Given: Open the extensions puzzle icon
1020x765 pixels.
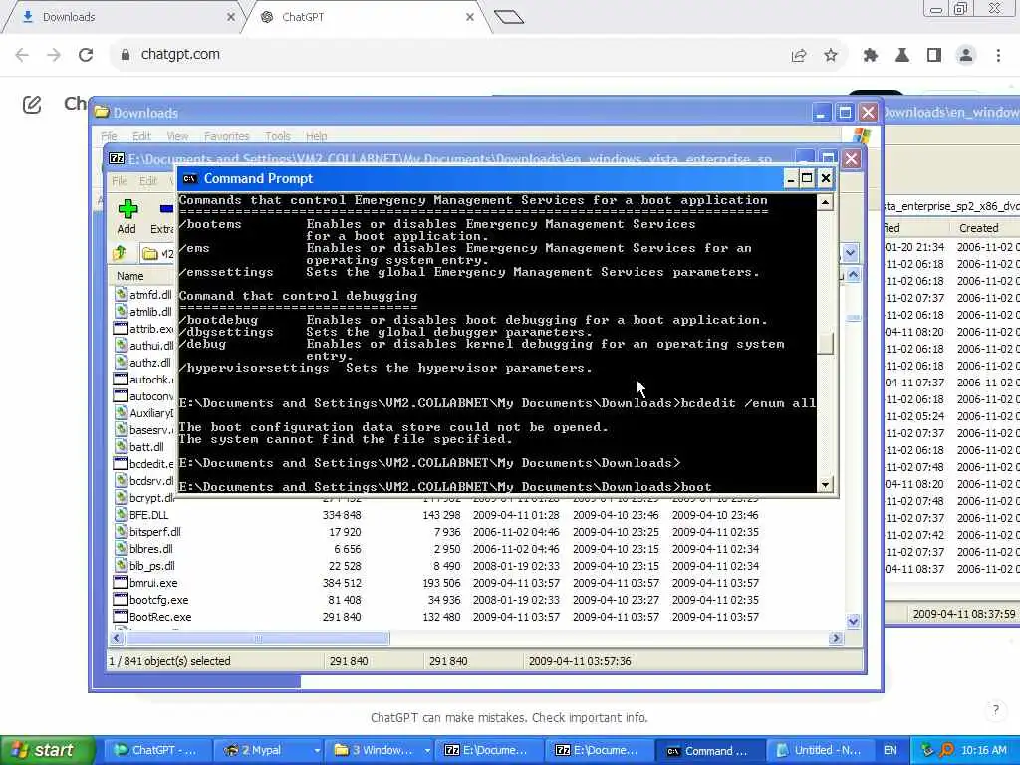Looking at the screenshot, I should tap(871, 56).
